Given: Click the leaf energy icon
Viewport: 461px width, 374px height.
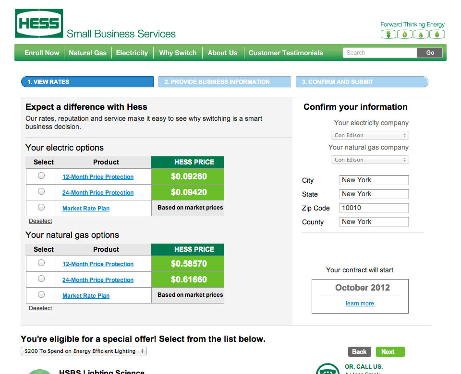Looking at the screenshot, I should (x=437, y=35).
